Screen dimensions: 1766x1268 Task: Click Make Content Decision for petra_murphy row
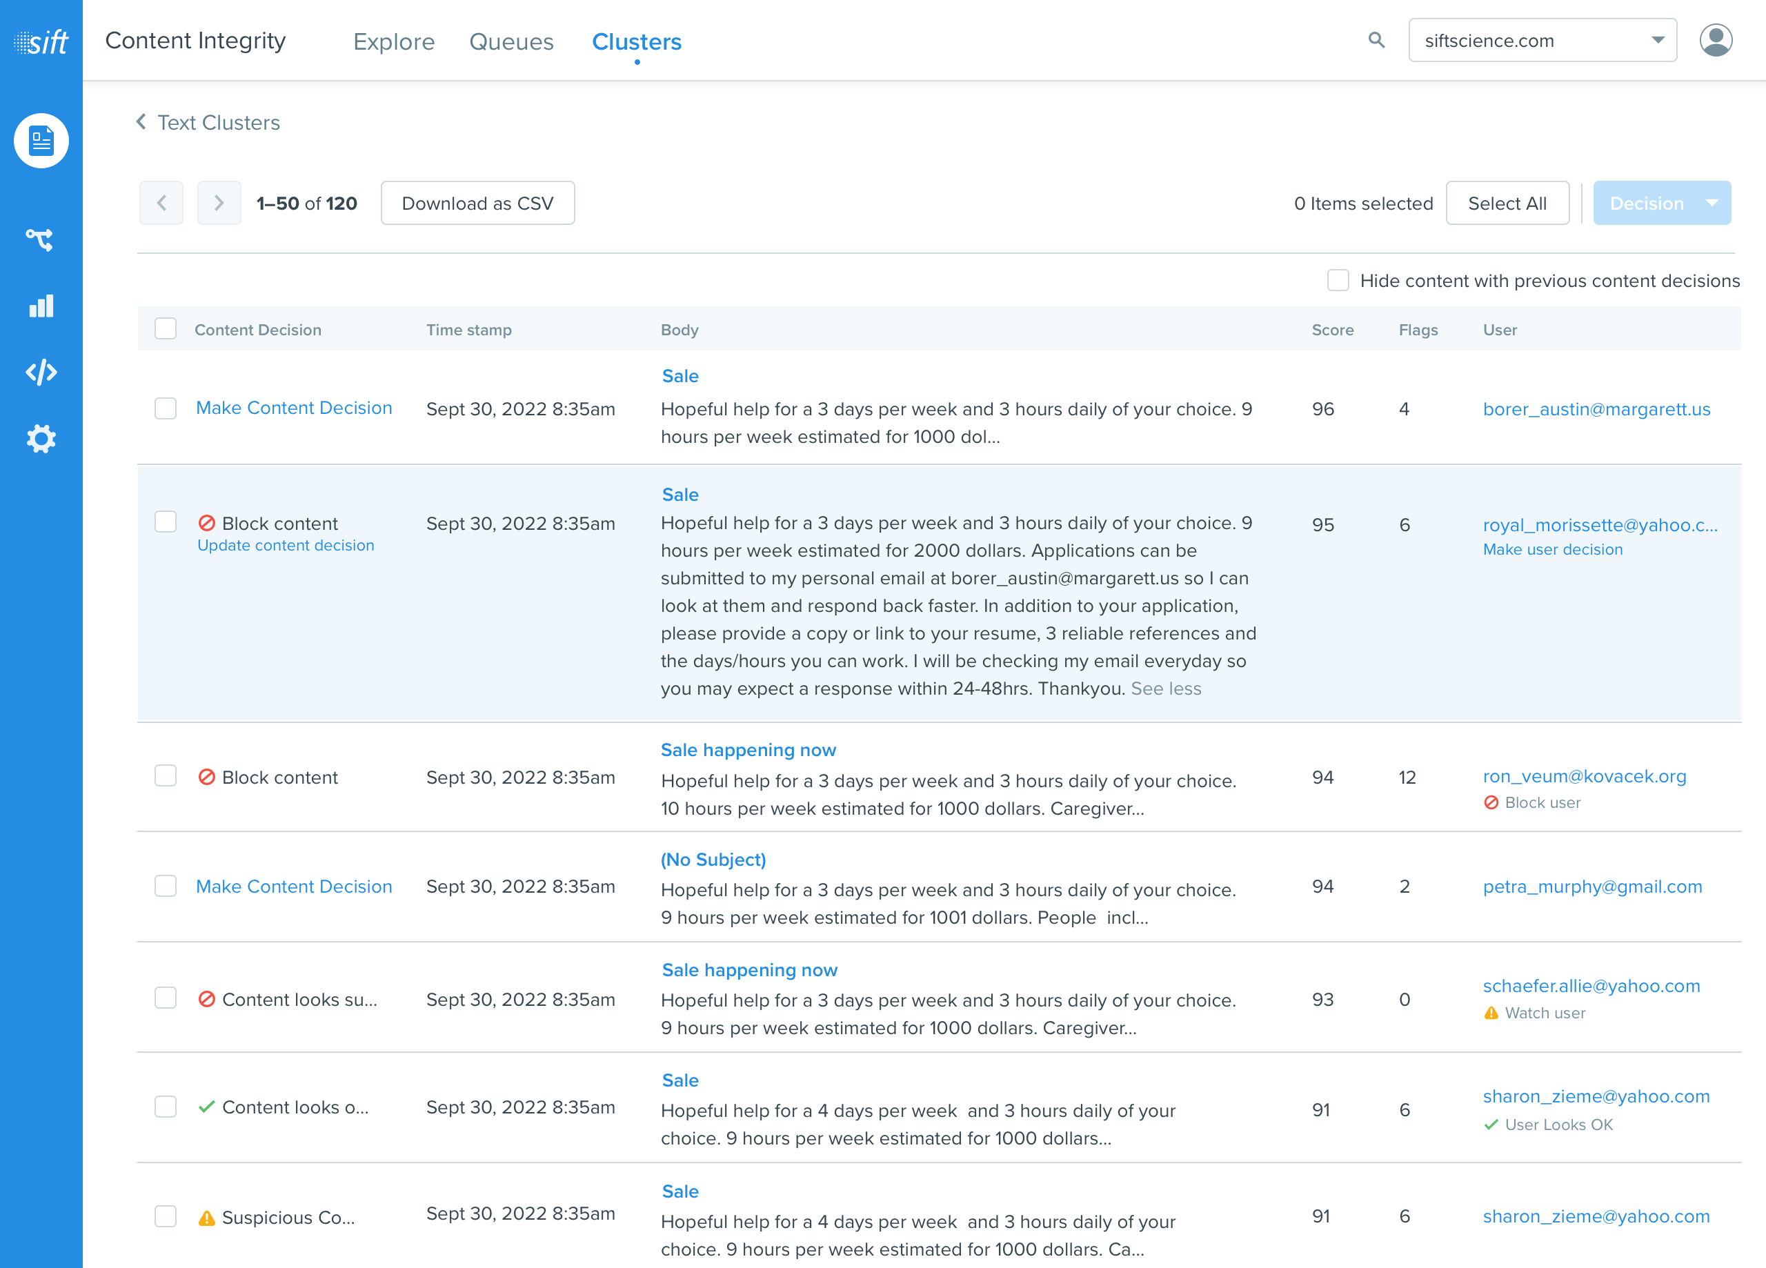(294, 886)
